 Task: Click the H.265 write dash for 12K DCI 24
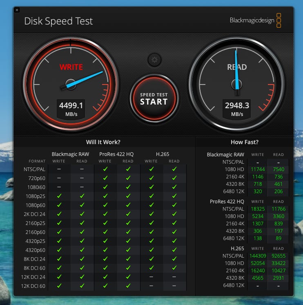[x=151, y=277]
